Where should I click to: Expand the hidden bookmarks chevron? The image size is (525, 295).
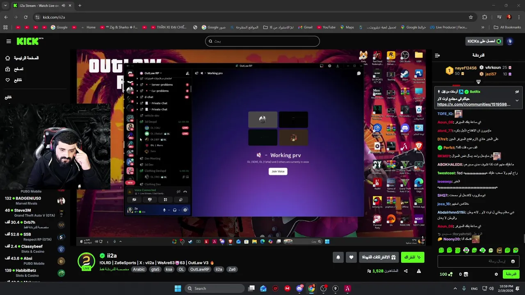pos(482,27)
